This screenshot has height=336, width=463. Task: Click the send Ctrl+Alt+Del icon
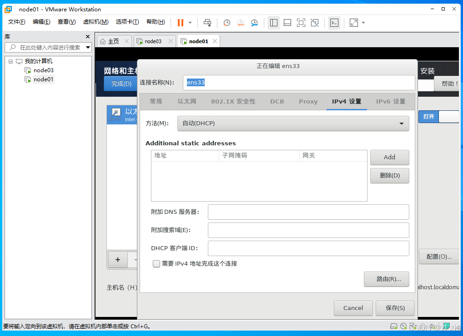[x=207, y=23]
